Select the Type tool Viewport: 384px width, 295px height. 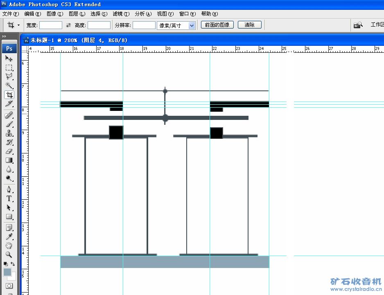[x=9, y=198]
